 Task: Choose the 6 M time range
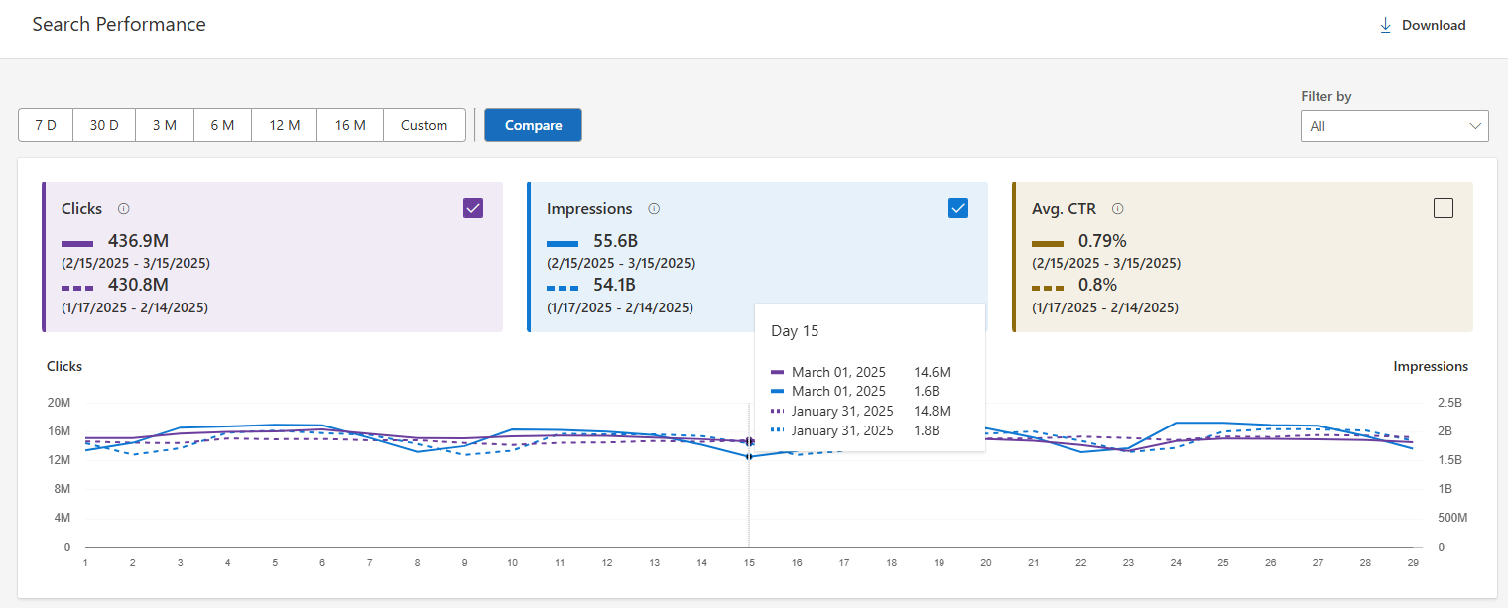coord(222,125)
